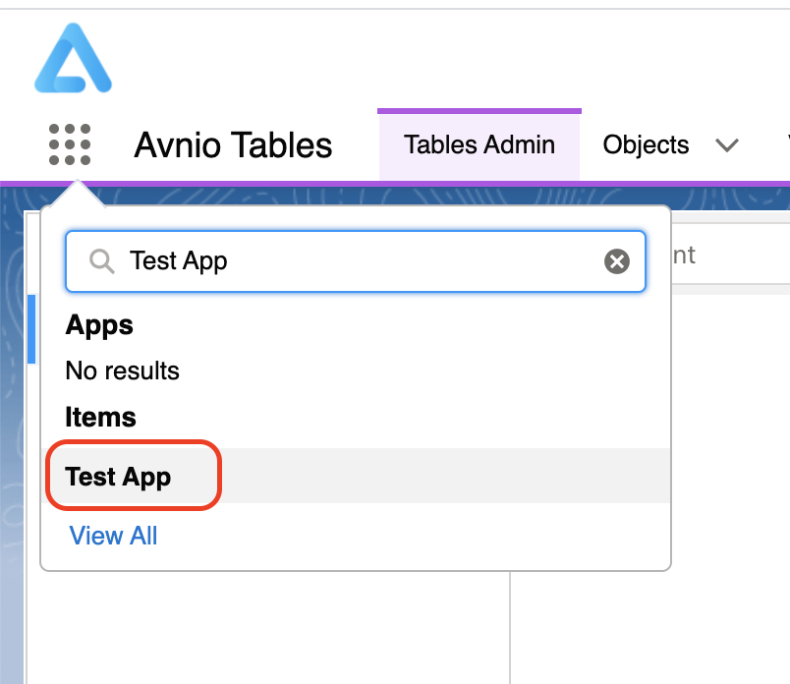The width and height of the screenshot is (790, 684).
Task: Click the Avnio logo
Action: [73, 60]
